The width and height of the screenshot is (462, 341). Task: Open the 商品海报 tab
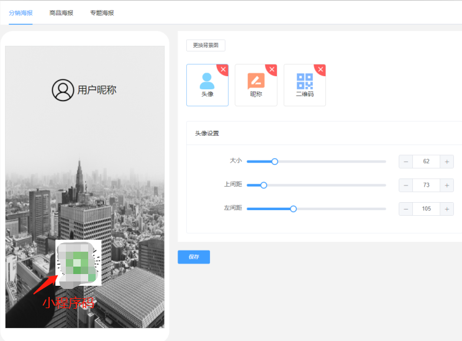click(x=61, y=13)
